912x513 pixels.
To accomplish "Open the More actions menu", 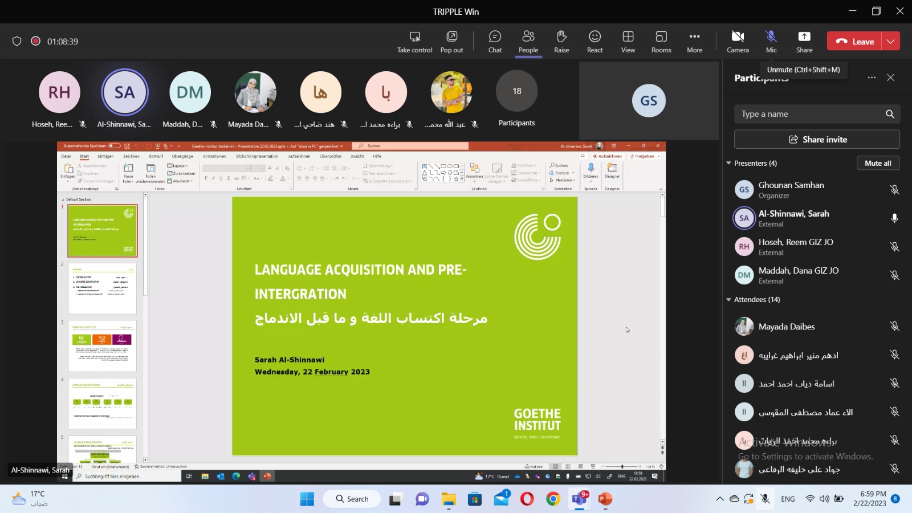I will click(694, 42).
